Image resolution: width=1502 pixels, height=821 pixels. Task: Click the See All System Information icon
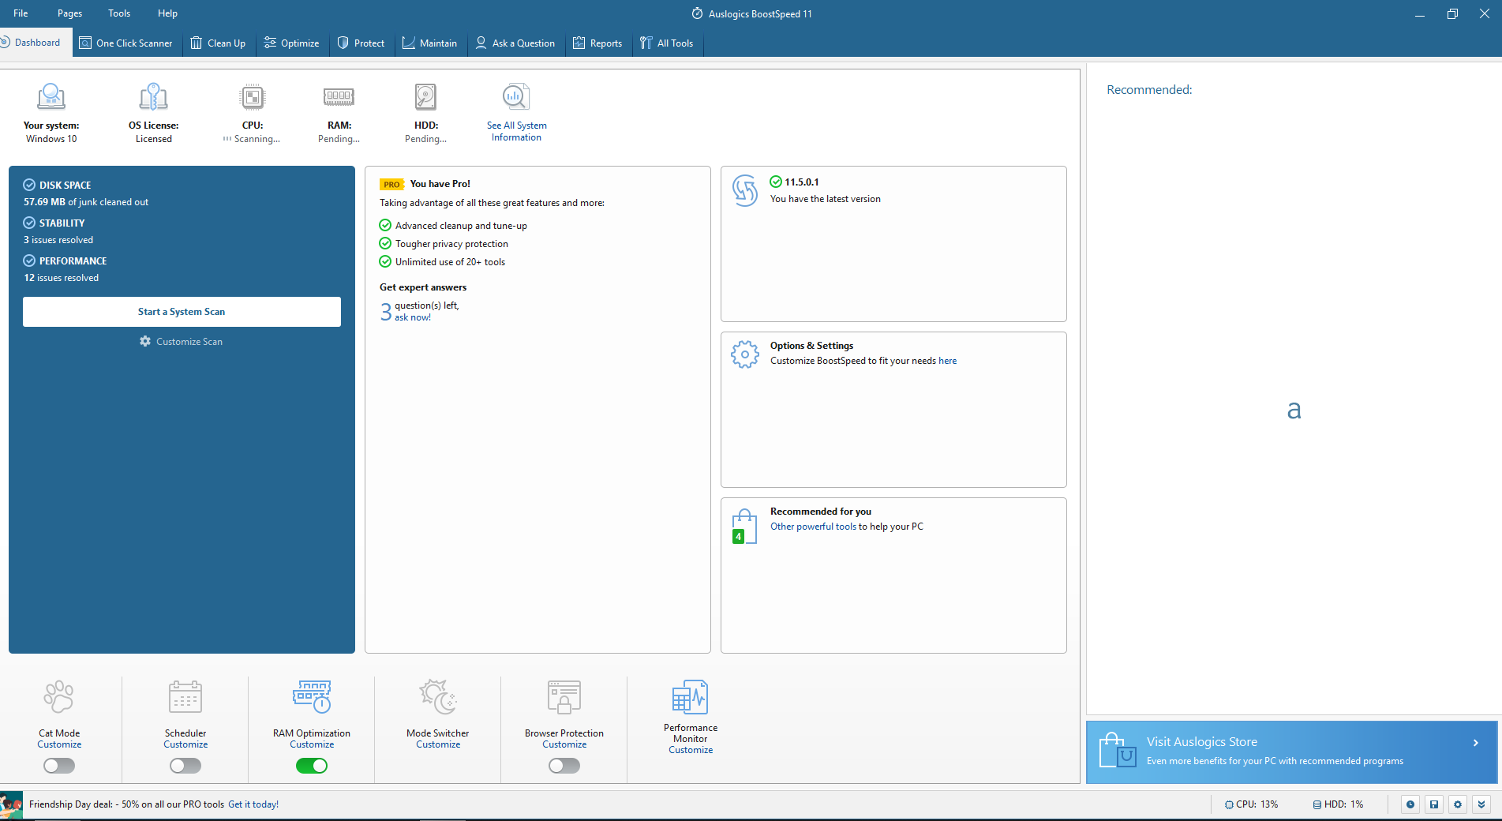(516, 97)
